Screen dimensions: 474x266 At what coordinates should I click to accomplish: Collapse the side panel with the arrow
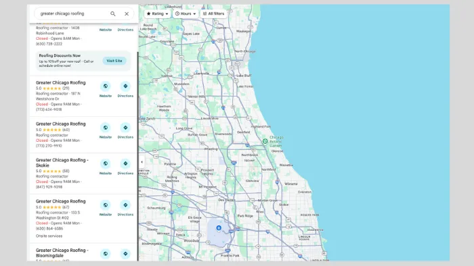click(142, 162)
